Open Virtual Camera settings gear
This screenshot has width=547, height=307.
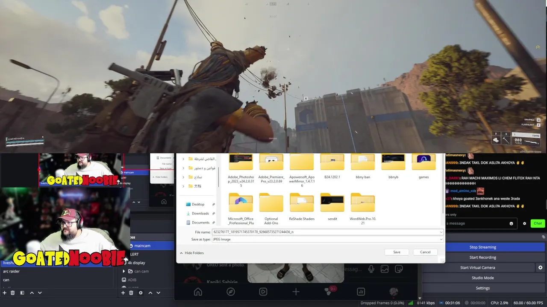click(540, 268)
